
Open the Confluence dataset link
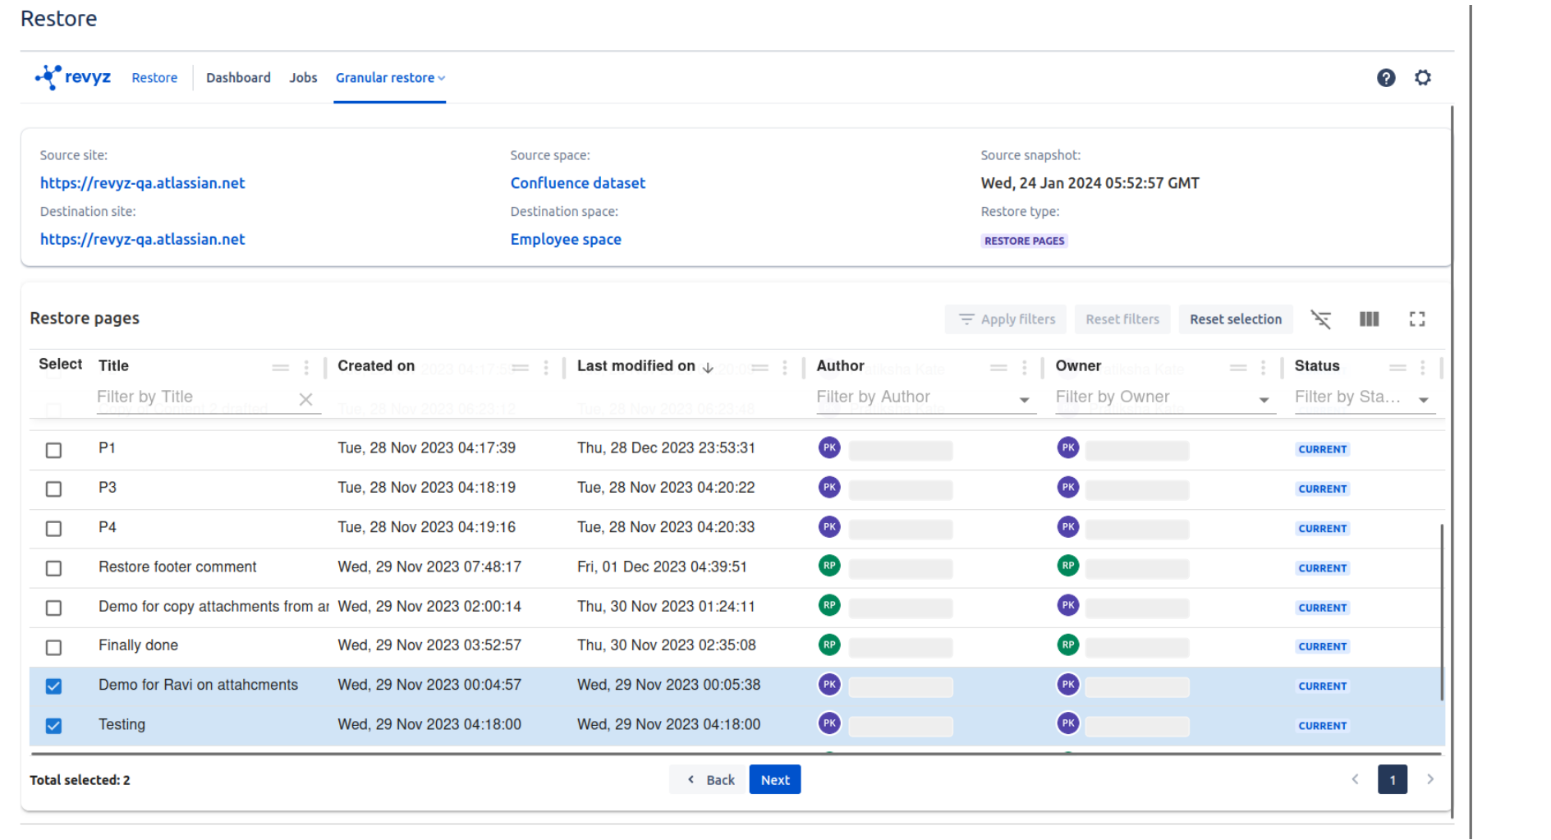pos(578,183)
